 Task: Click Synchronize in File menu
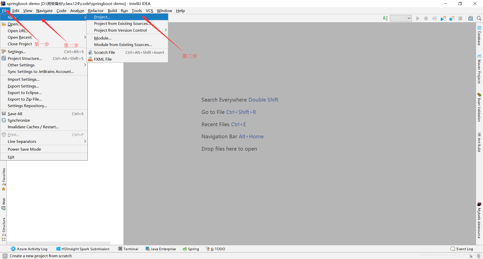click(x=44, y=120)
